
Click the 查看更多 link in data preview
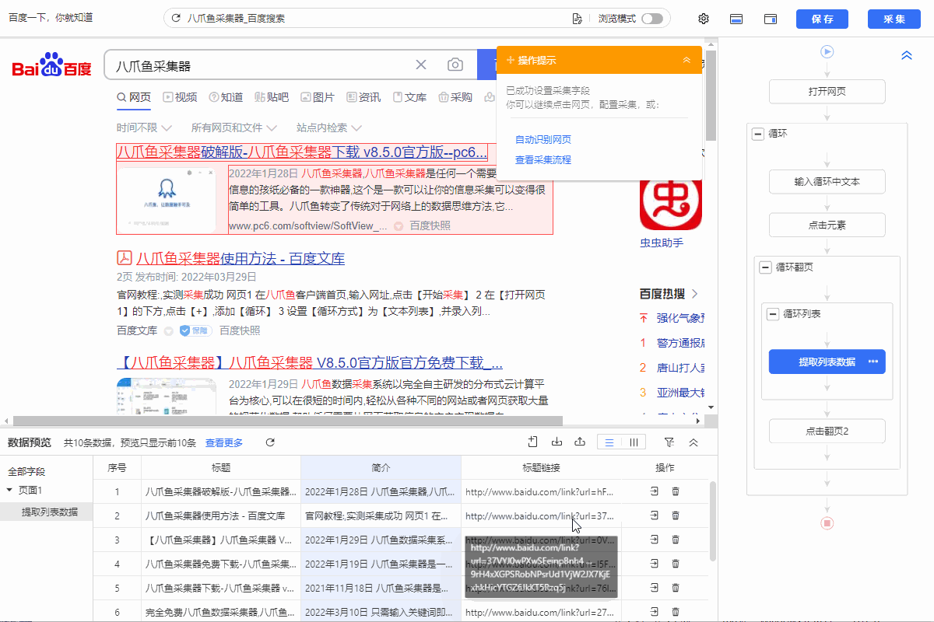click(x=224, y=442)
